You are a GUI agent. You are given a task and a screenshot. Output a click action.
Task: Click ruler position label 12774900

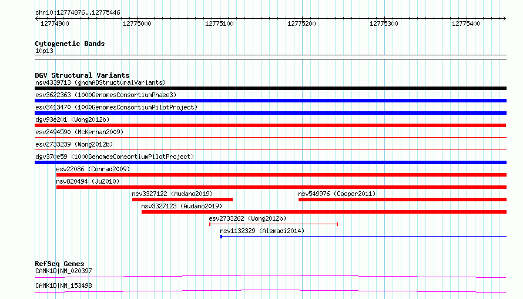tap(55, 24)
